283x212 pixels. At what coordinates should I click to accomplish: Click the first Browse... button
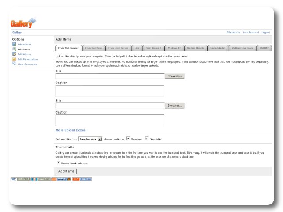175,76
